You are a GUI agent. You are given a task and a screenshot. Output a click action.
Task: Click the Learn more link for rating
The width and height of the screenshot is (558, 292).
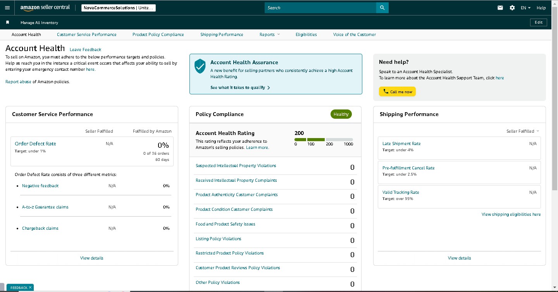257,147
